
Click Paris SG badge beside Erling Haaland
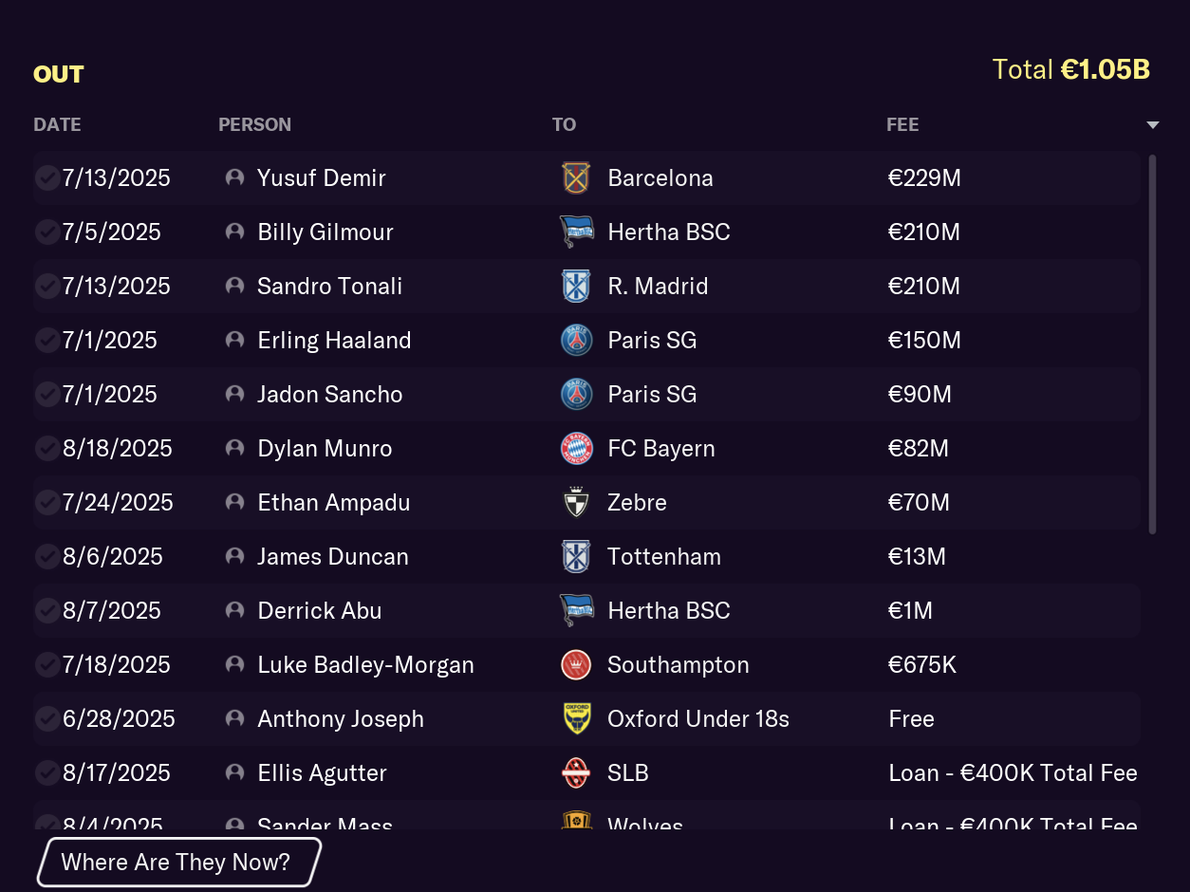coord(576,341)
